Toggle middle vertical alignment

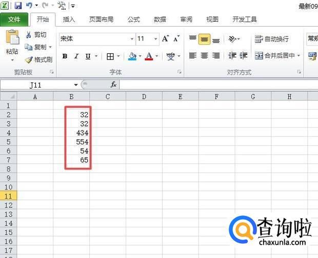[x=204, y=39]
